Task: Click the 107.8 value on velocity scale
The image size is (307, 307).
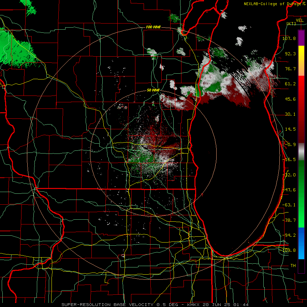Action: [x=289, y=38]
